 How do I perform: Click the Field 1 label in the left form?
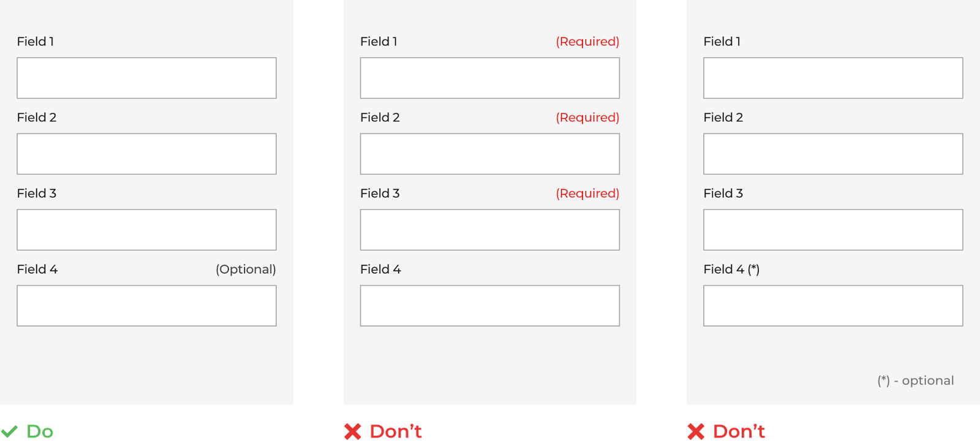click(36, 41)
